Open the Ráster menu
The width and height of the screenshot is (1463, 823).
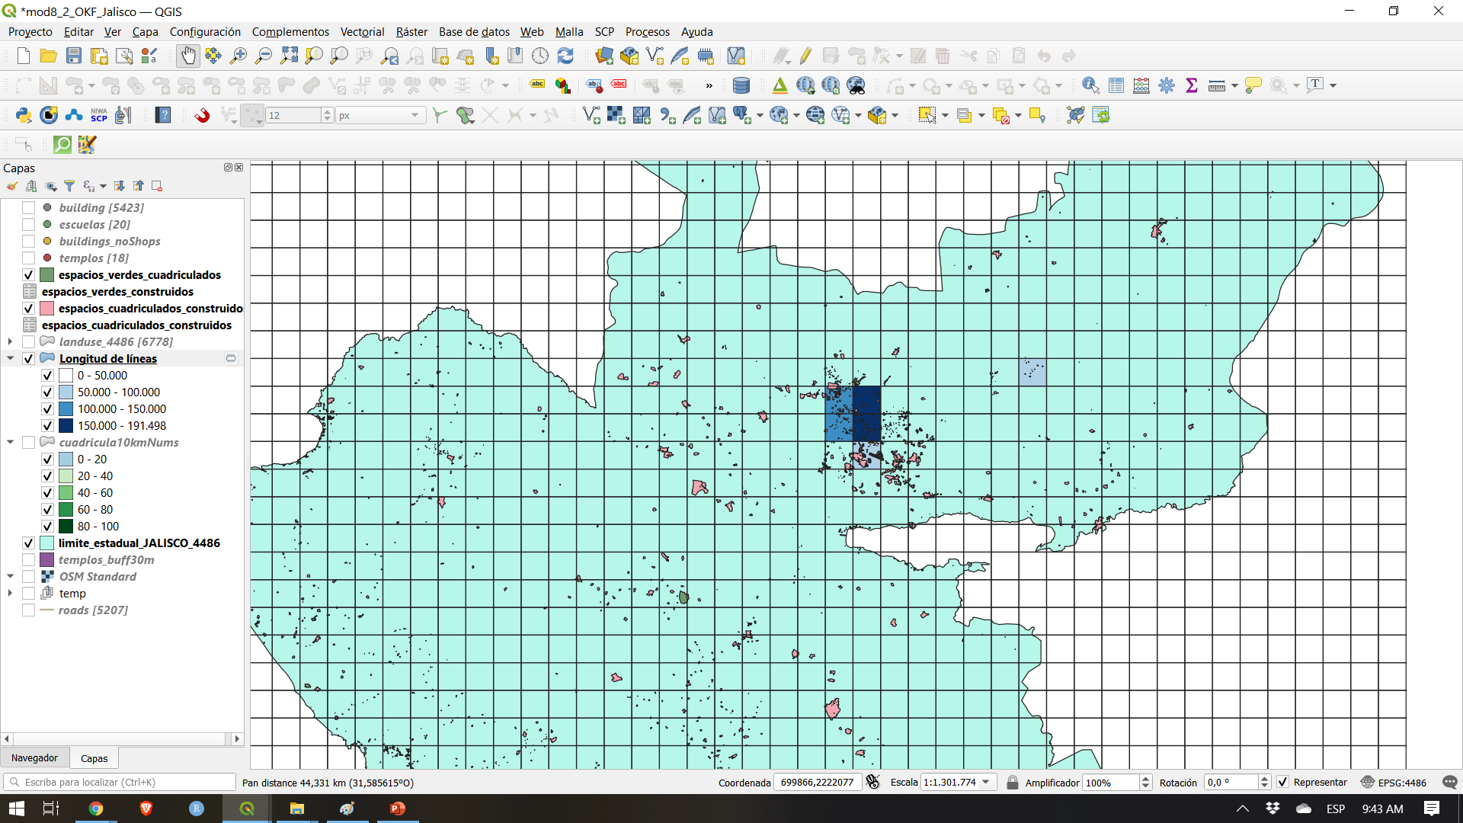coord(411,31)
